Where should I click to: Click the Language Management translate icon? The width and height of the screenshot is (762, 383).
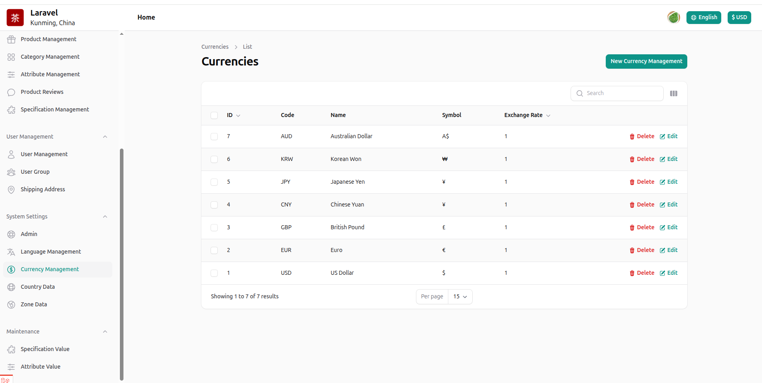tap(11, 252)
